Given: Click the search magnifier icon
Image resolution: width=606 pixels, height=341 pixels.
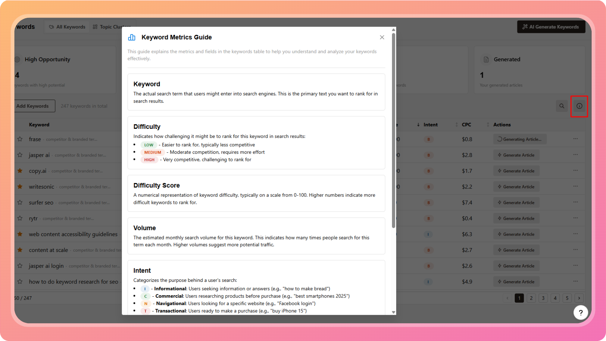Looking at the screenshot, I should click(x=562, y=106).
